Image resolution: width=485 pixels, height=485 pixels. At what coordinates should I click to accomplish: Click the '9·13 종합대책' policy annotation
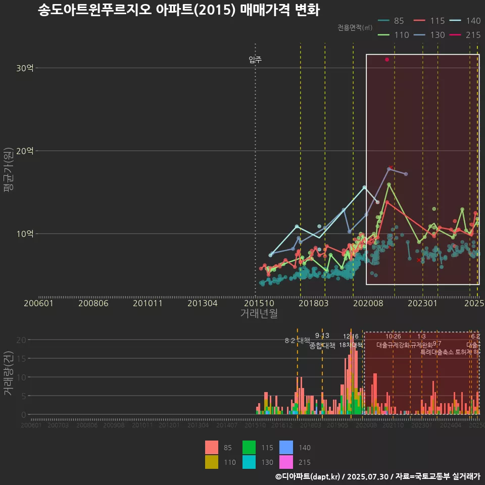point(322,341)
